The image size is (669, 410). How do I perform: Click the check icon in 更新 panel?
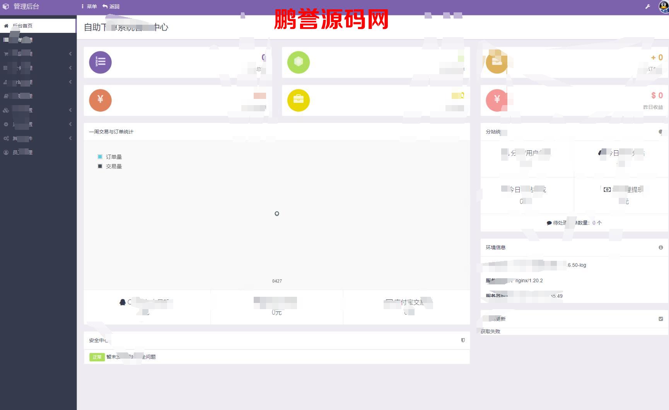tap(660, 319)
